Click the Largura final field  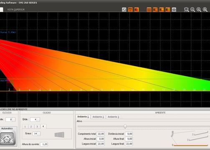[129, 144]
